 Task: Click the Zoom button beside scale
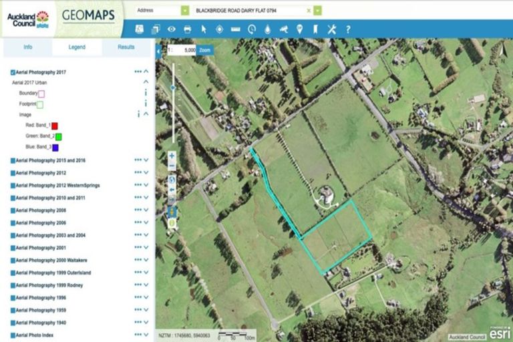tap(204, 50)
